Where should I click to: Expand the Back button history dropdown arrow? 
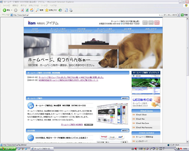[x=12, y=10]
